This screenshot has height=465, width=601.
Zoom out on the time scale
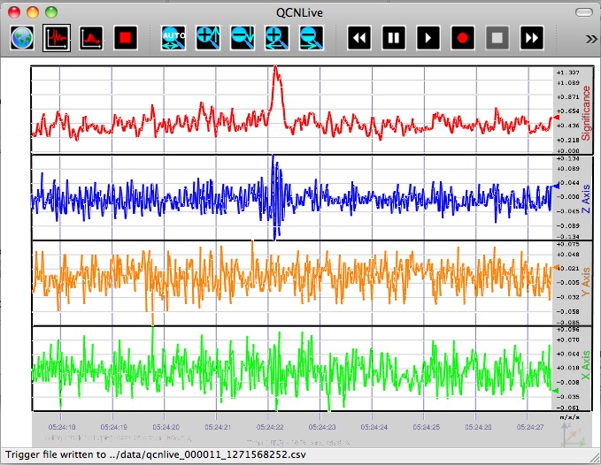point(312,38)
